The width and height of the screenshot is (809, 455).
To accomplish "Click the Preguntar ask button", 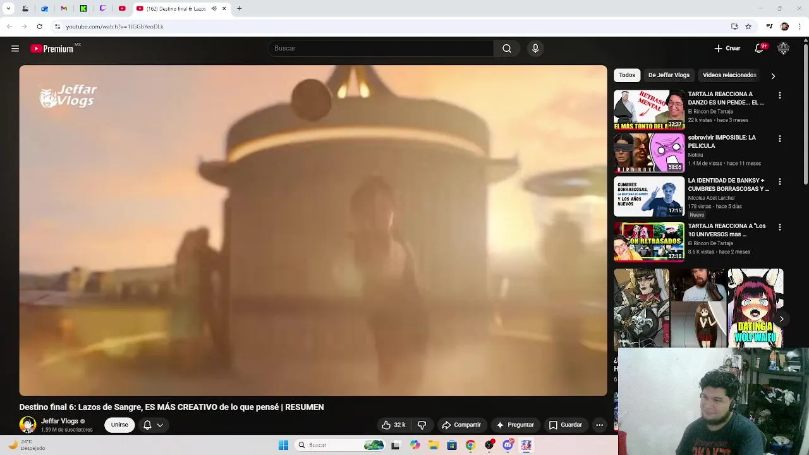I will [515, 425].
